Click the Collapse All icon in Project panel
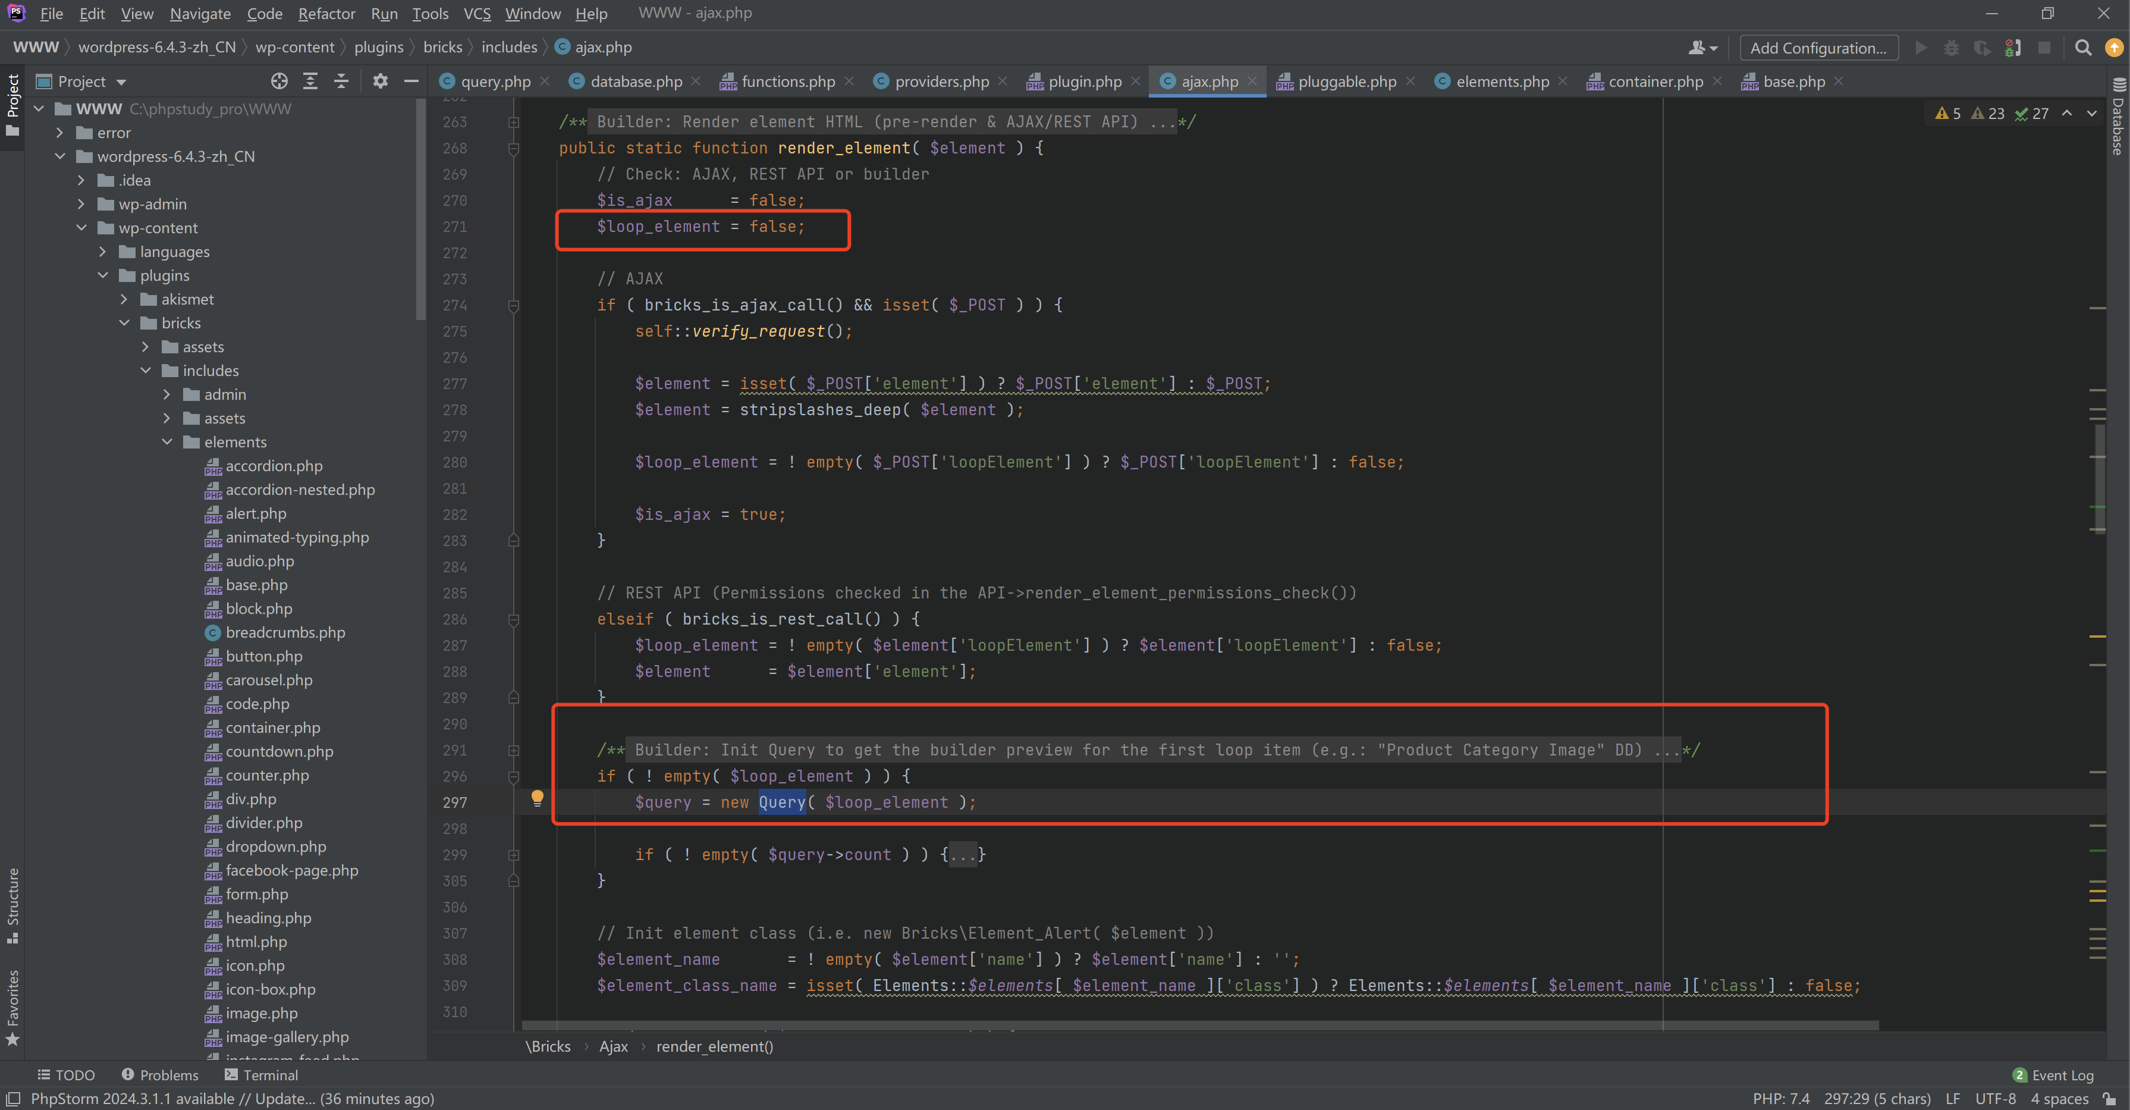This screenshot has width=2130, height=1110. [341, 81]
